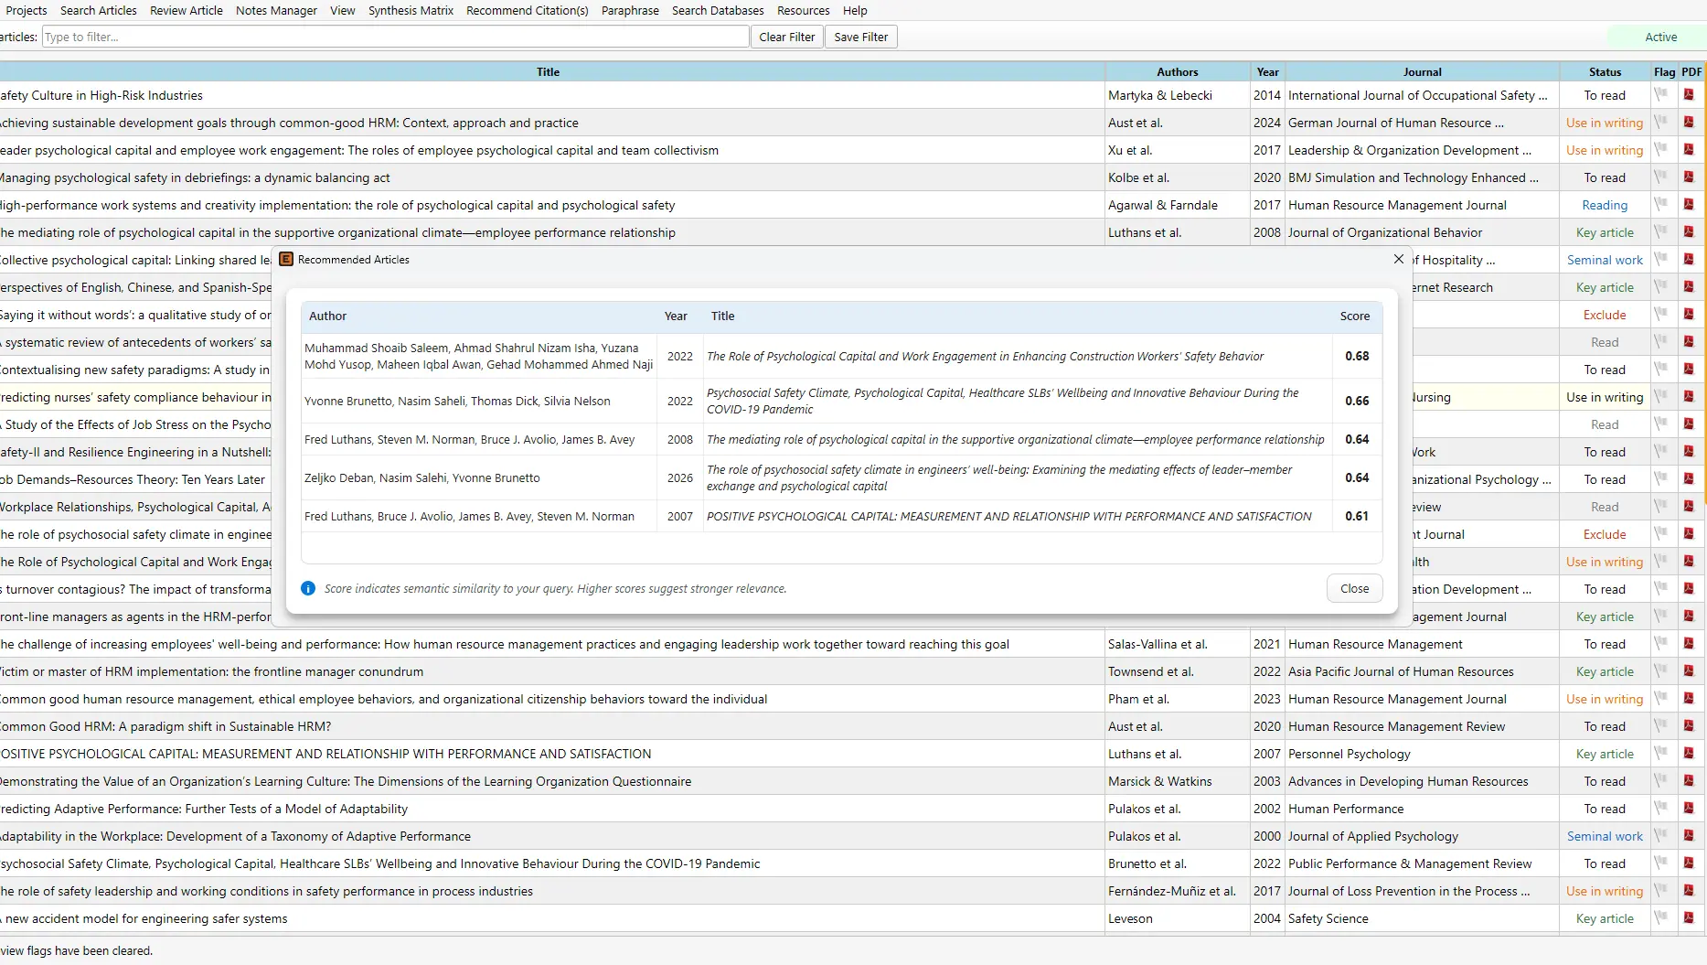Flag the Leveson 2004 article

click(x=1661, y=917)
